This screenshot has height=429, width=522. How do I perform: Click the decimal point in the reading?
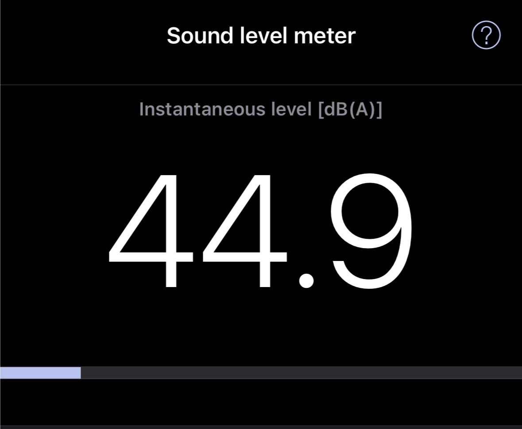pos(306,281)
